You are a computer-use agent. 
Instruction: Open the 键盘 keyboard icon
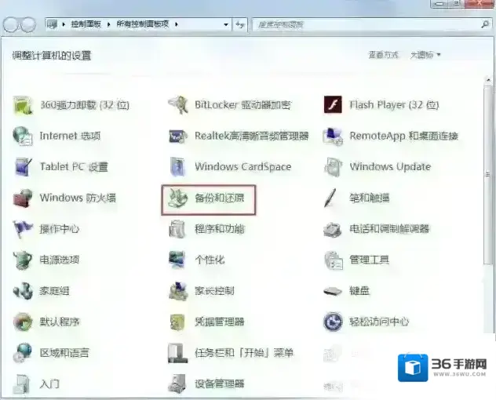point(333,291)
